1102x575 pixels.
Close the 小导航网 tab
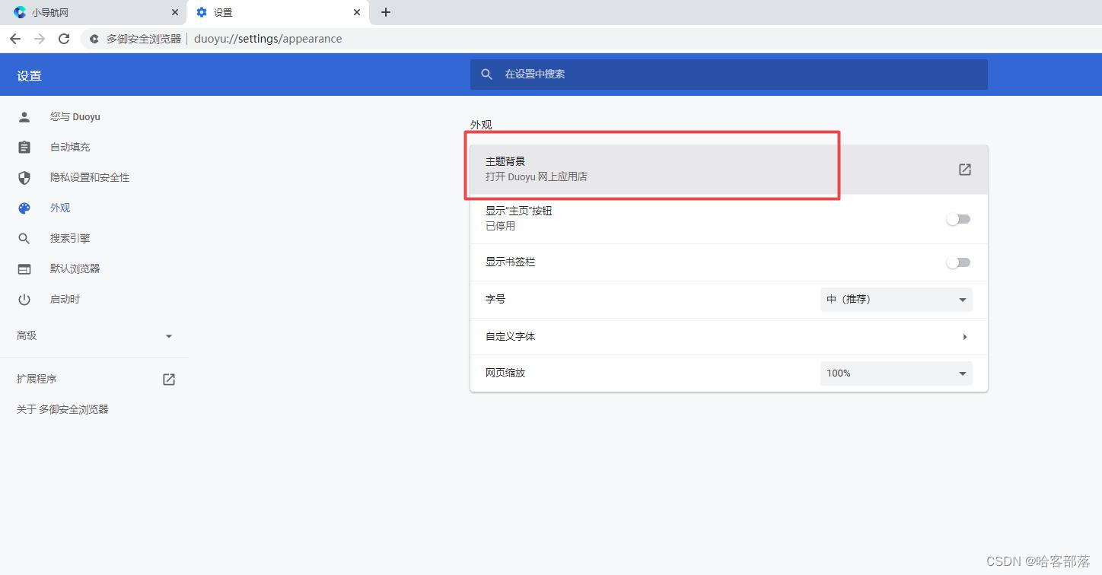click(x=175, y=12)
